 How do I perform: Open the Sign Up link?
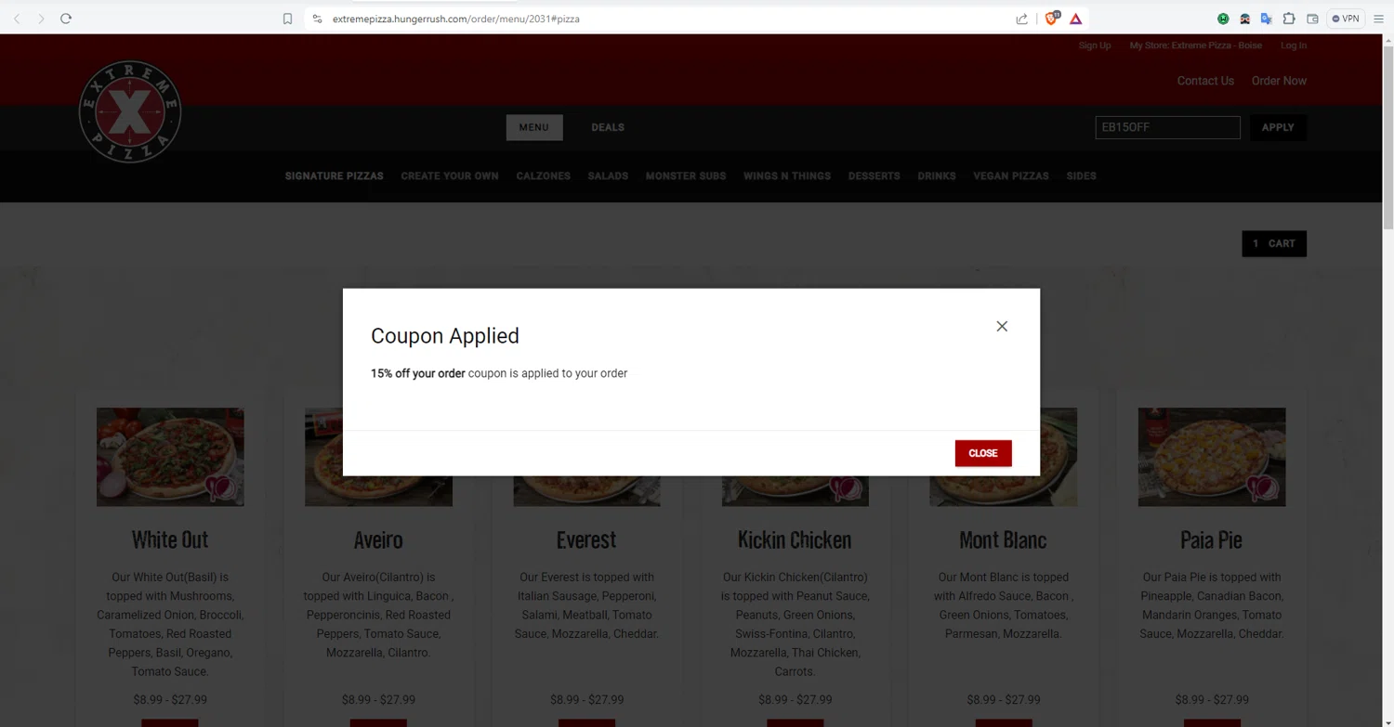[1094, 45]
